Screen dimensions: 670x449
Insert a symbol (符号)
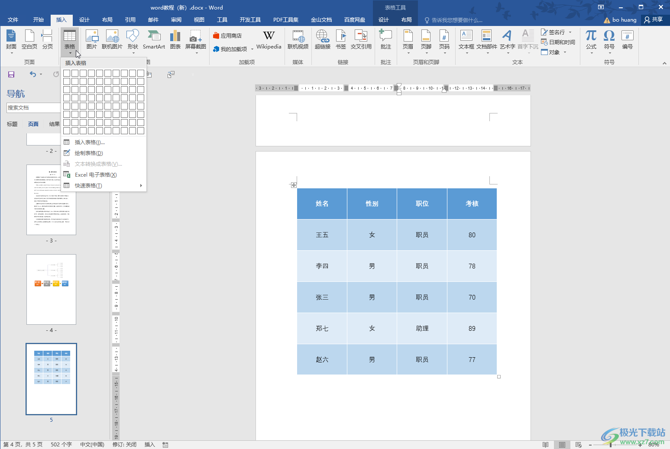point(609,41)
